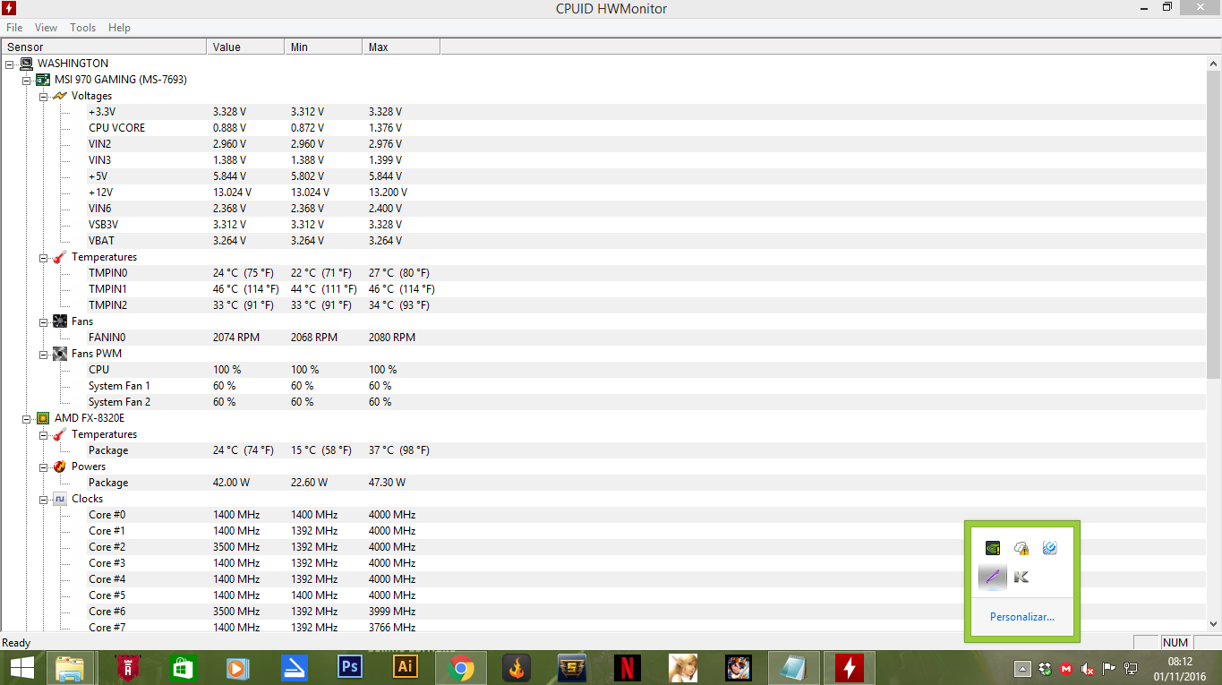Open the View menu
This screenshot has height=685, width=1222.
[x=46, y=28]
